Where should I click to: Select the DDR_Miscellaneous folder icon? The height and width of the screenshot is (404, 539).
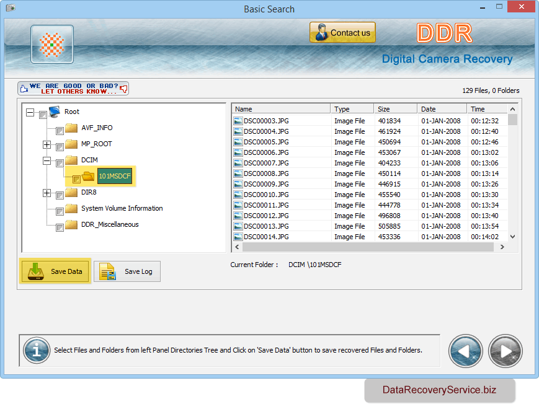coord(71,225)
